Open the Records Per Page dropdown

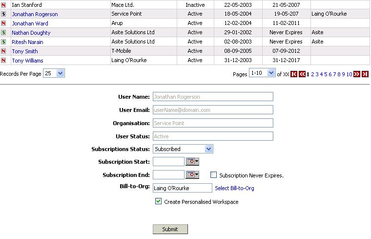[x=54, y=73]
